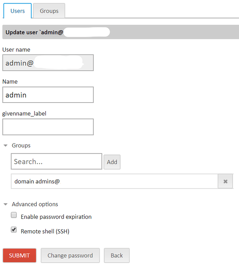Viewport: 239px width, 267px height.
Task: Add the searched group with Add
Action: (x=112, y=162)
